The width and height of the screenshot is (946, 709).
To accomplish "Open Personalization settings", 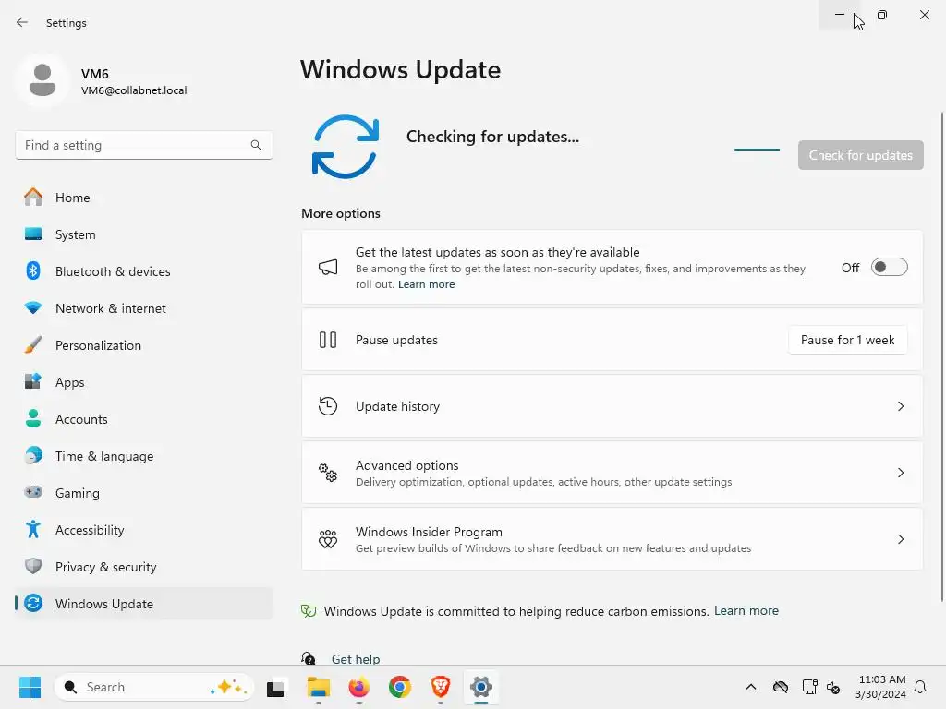I will (x=143, y=345).
